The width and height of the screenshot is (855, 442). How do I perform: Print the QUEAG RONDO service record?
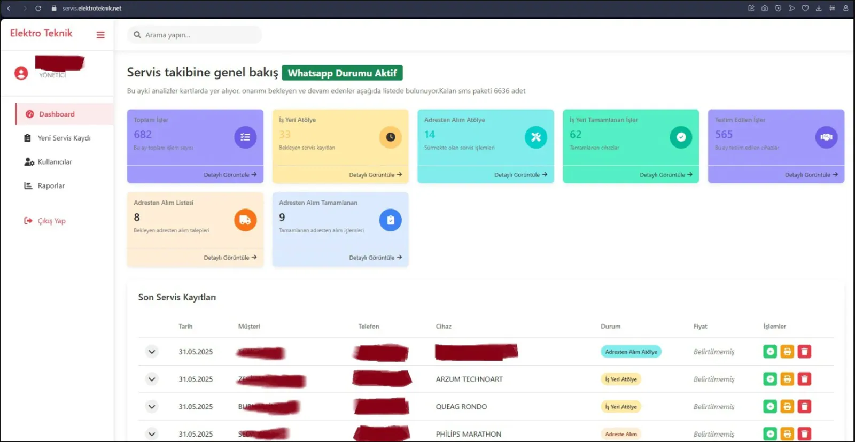(787, 407)
